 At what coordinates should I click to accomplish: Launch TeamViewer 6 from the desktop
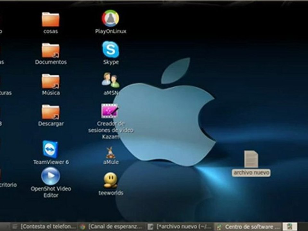pos(50,149)
